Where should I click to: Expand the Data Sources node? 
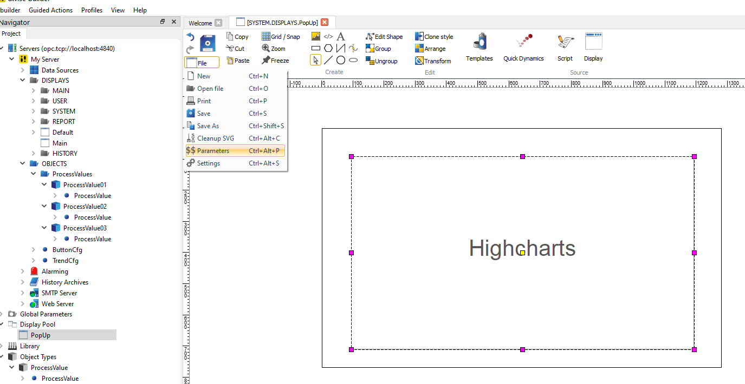22,70
